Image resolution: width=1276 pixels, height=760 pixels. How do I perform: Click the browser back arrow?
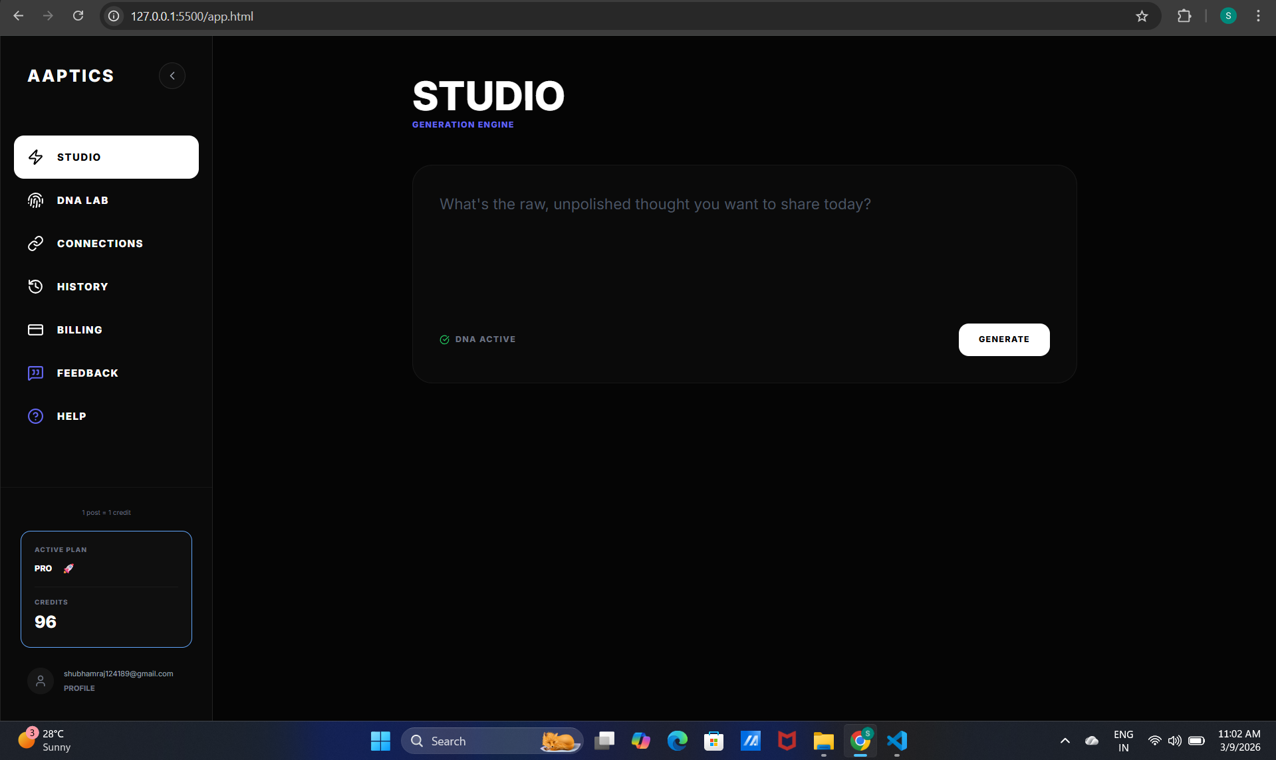click(x=18, y=16)
